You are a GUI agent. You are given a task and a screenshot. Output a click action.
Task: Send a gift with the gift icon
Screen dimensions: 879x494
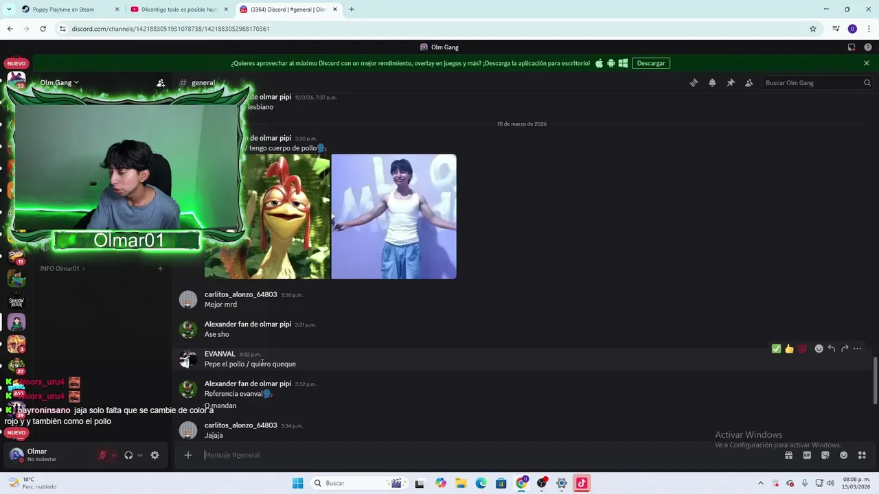(788, 455)
